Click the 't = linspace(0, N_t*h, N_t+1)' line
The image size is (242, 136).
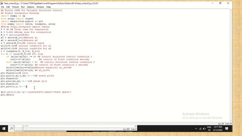20,51
